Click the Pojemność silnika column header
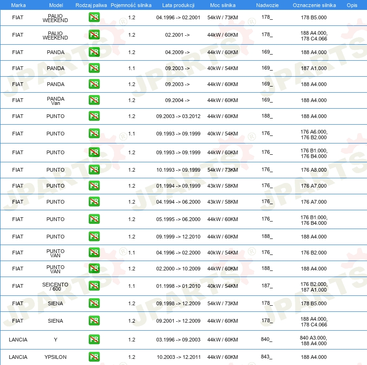367x365 pixels. coord(131,5)
